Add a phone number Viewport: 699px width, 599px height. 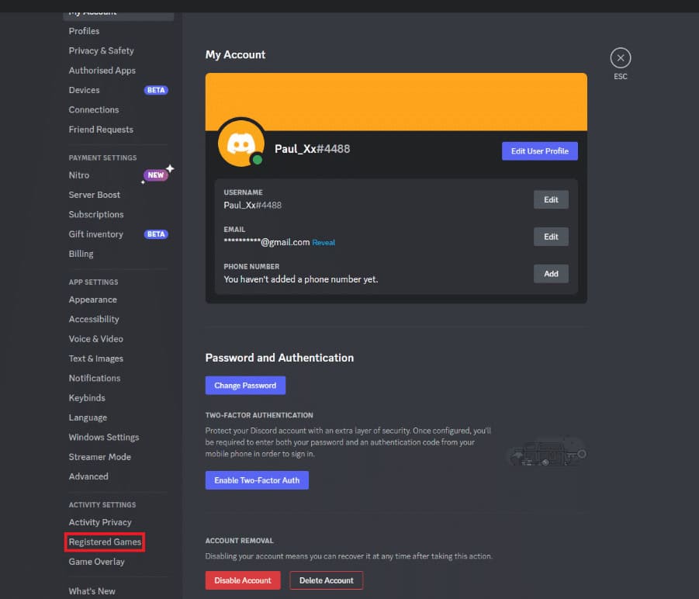tap(551, 274)
